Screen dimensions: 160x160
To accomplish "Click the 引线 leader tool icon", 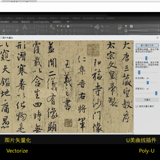I will [x=38, y=30].
